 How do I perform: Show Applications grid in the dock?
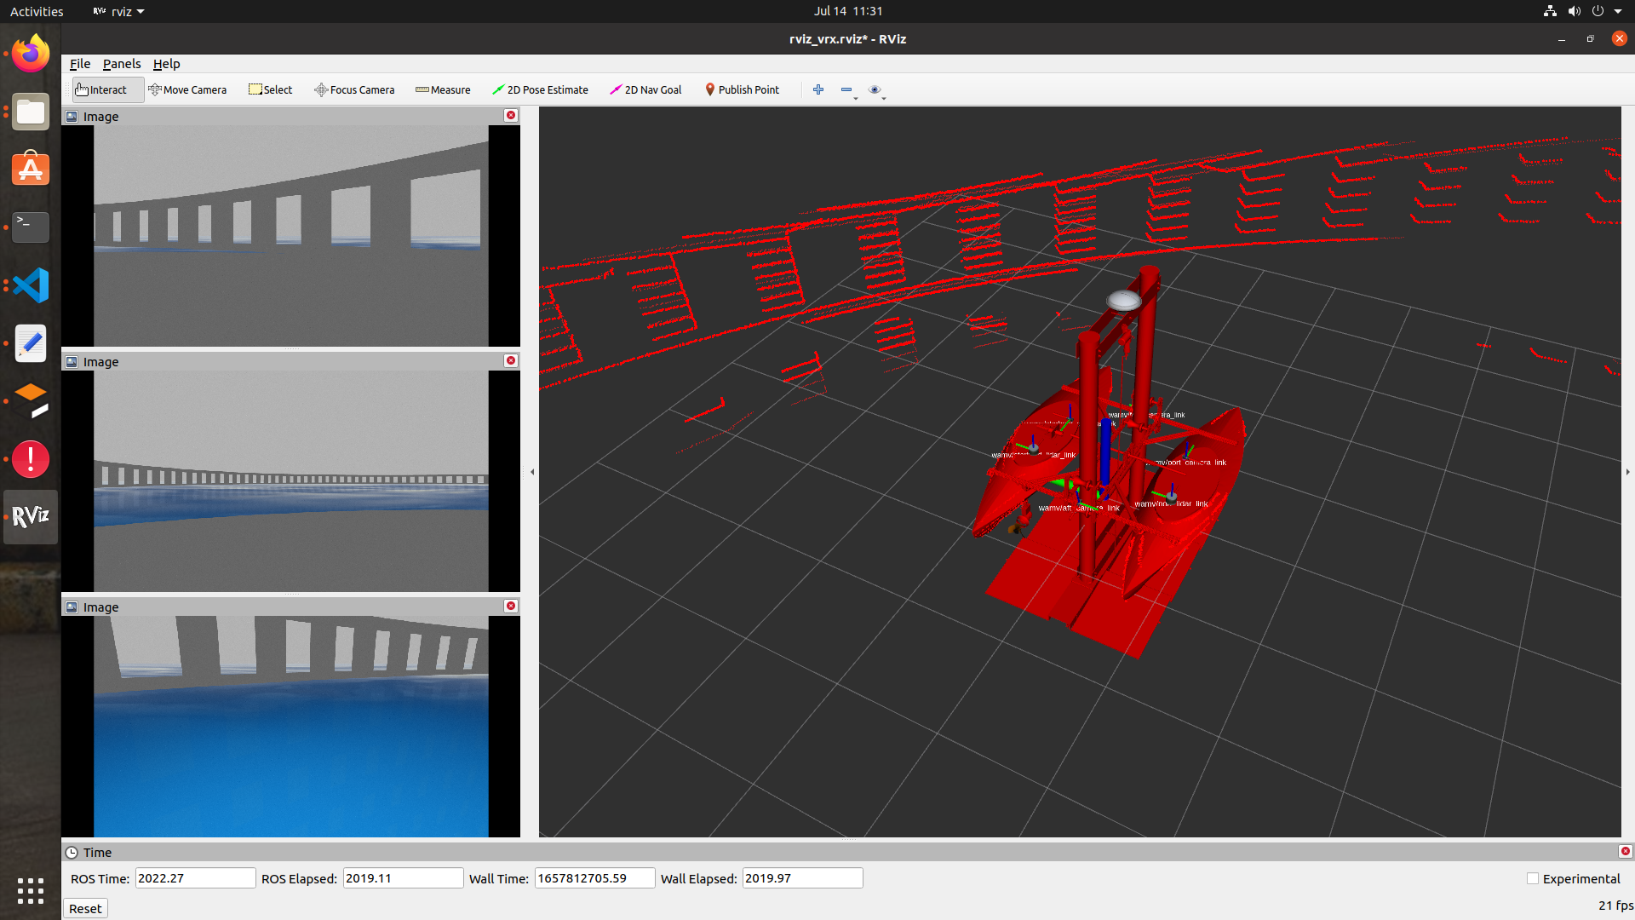pos(31,890)
